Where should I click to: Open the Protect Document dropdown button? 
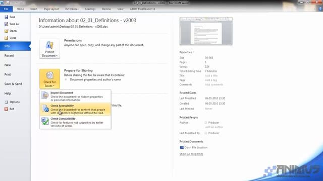tap(49, 49)
